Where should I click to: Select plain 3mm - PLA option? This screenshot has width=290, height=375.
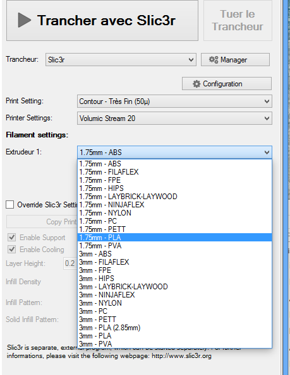[x=174, y=336]
